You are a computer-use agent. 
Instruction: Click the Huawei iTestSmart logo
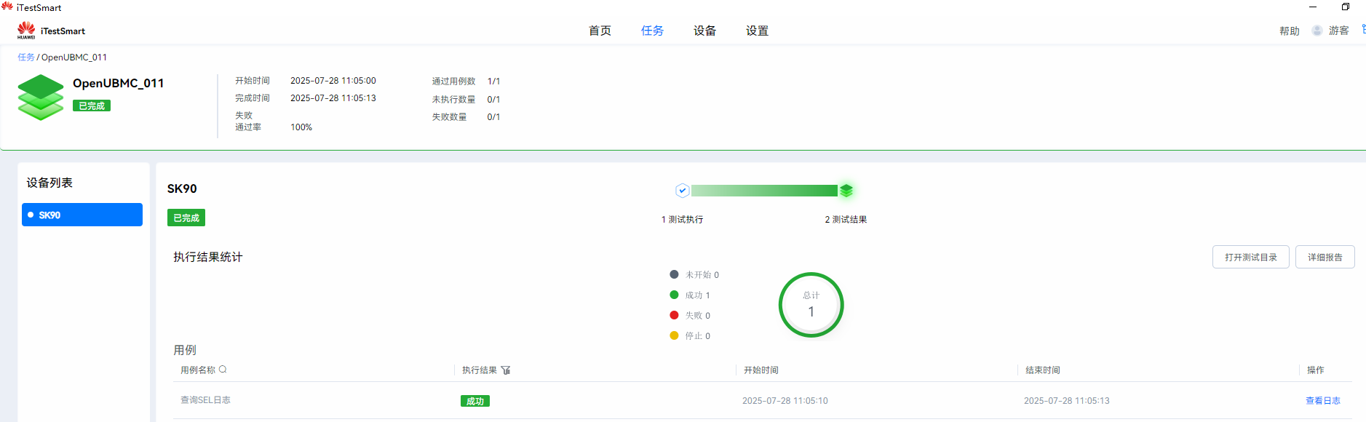26,31
